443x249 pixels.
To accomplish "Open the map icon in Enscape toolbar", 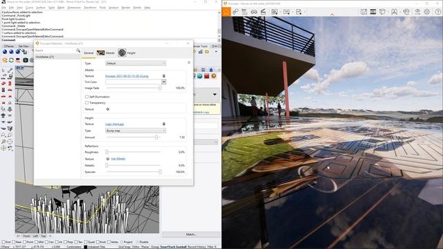I will tap(363, 12).
